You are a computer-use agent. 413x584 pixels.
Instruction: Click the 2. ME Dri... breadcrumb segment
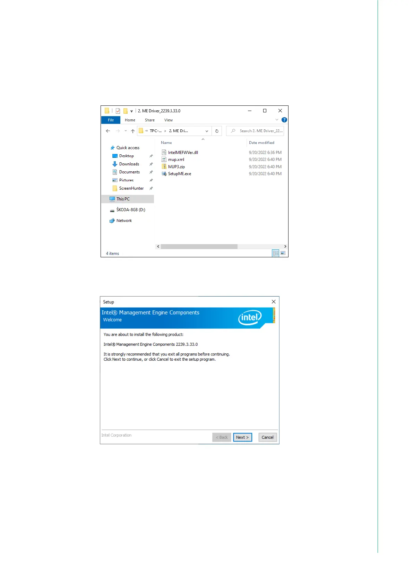(179, 131)
